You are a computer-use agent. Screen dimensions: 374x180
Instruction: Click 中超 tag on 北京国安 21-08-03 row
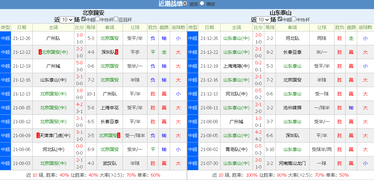click(5, 163)
